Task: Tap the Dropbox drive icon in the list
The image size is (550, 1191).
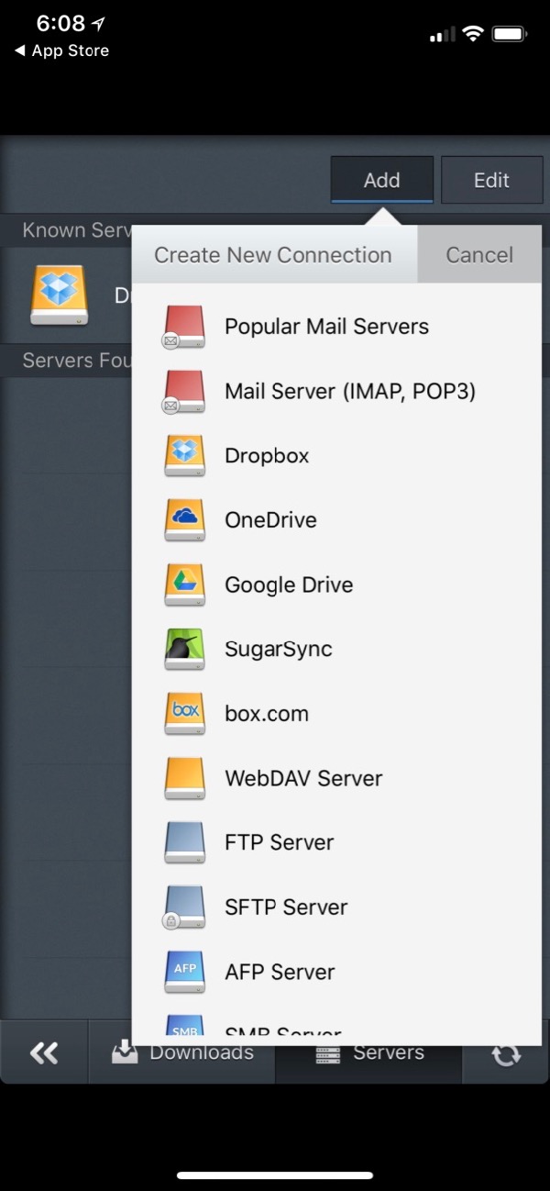Action: pos(184,456)
